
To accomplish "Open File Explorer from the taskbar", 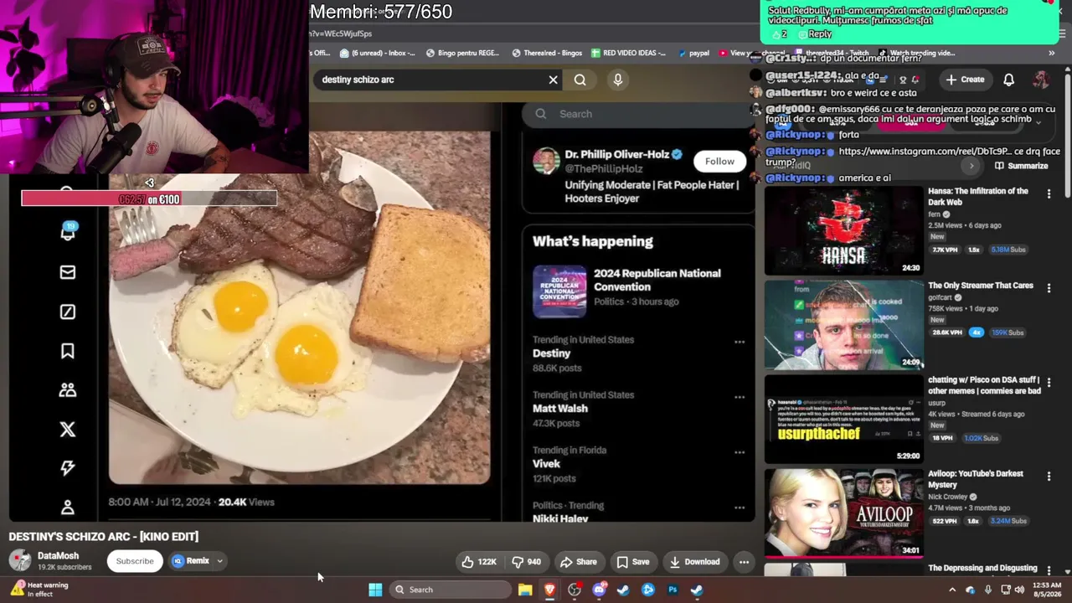I will tap(525, 590).
